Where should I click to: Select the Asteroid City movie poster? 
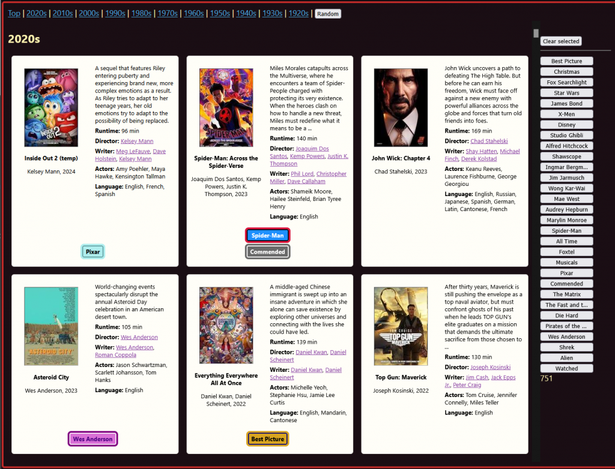pyautogui.click(x=51, y=326)
